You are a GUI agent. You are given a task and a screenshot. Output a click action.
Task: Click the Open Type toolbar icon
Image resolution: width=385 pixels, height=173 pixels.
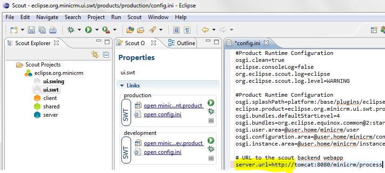(x=130, y=30)
